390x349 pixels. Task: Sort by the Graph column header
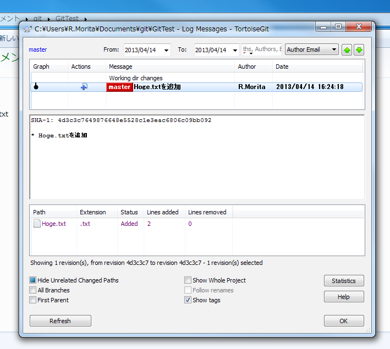(x=49, y=67)
